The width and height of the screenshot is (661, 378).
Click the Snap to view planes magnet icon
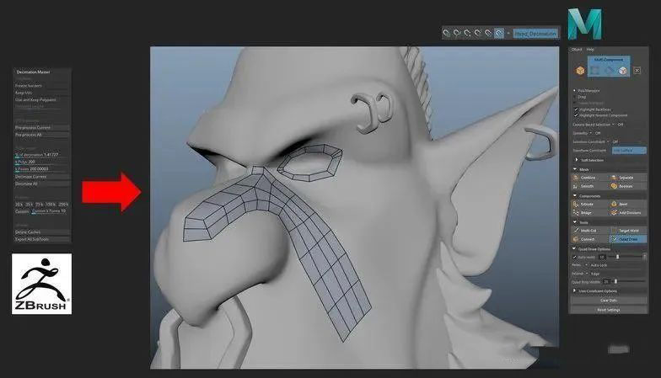488,33
